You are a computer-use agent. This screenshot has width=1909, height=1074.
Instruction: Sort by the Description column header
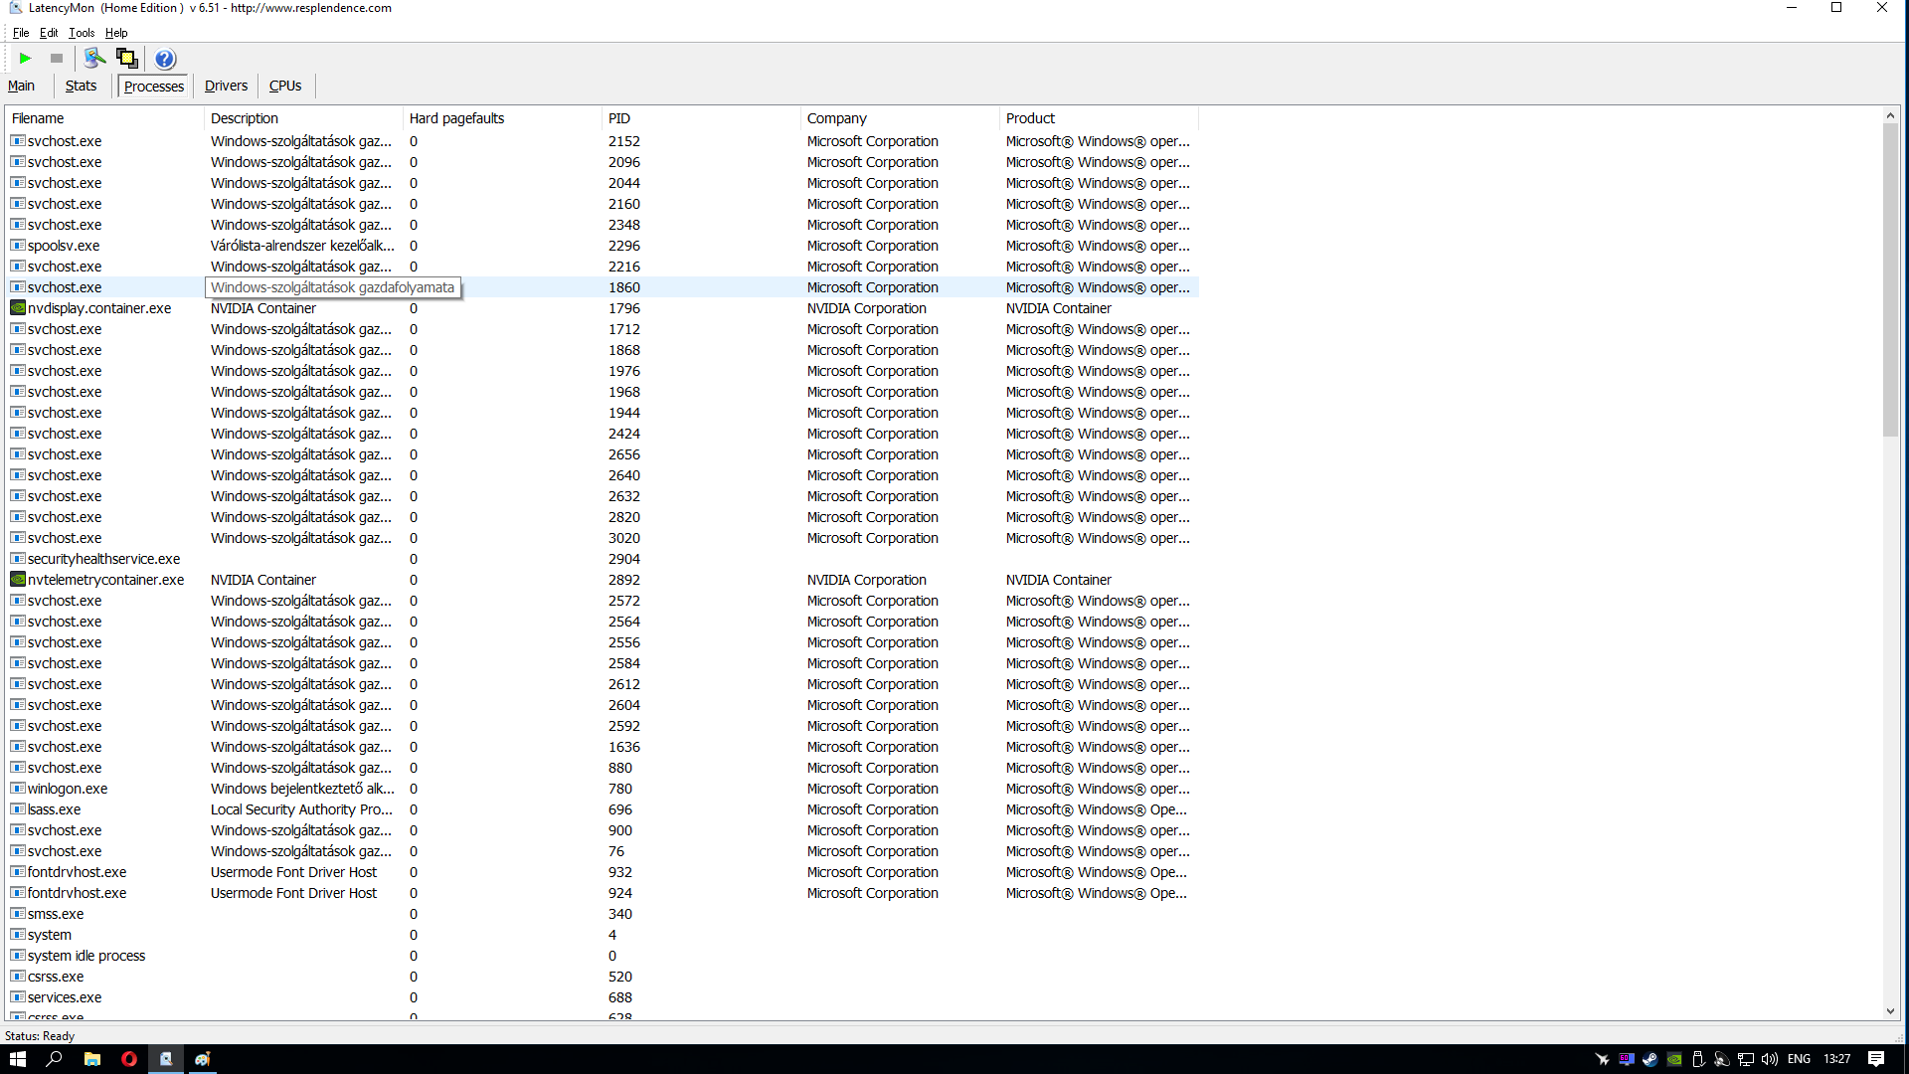click(x=303, y=118)
